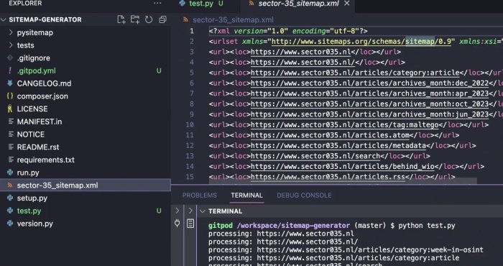
Task: Switch to the TERMINAL panel tab
Action: pos(246,195)
